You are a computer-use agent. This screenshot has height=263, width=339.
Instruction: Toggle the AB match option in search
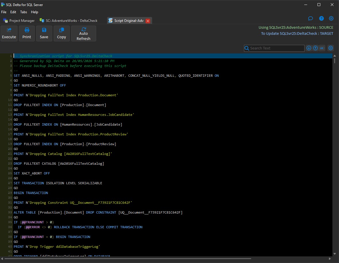(322, 48)
